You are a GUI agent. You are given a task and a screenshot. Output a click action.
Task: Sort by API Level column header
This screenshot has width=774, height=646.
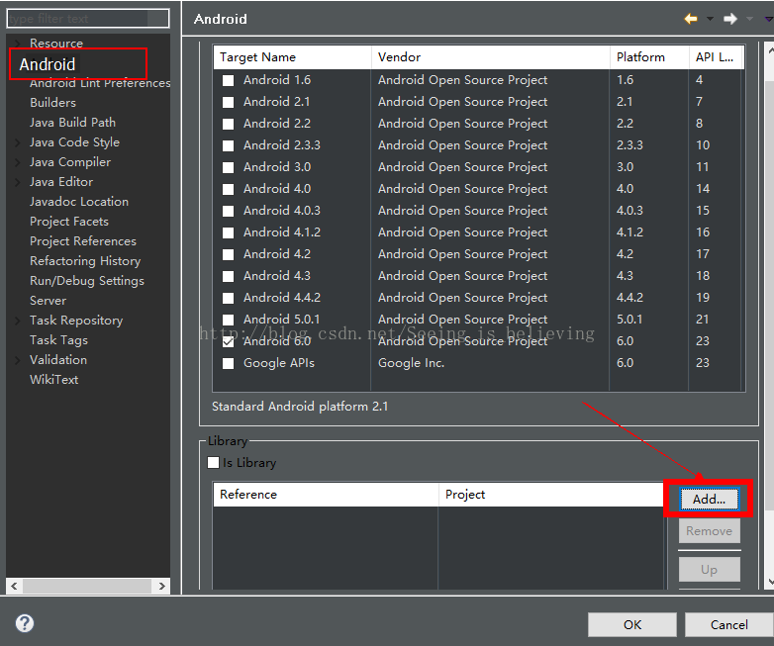(x=717, y=57)
